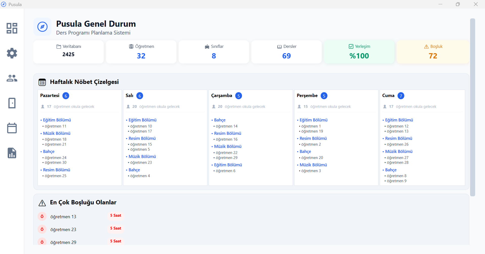The width and height of the screenshot is (485, 254).
Task: Open the calendar icon in sidebar
Action: coord(12,128)
